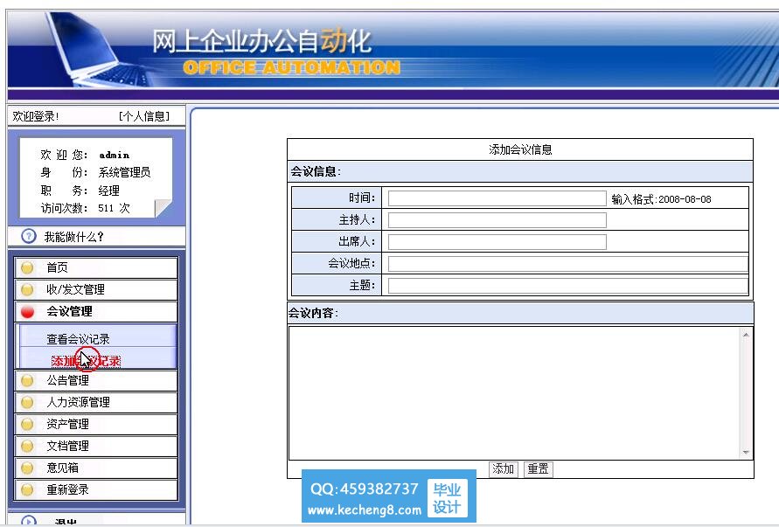Focus the 时间 input field

(x=497, y=198)
